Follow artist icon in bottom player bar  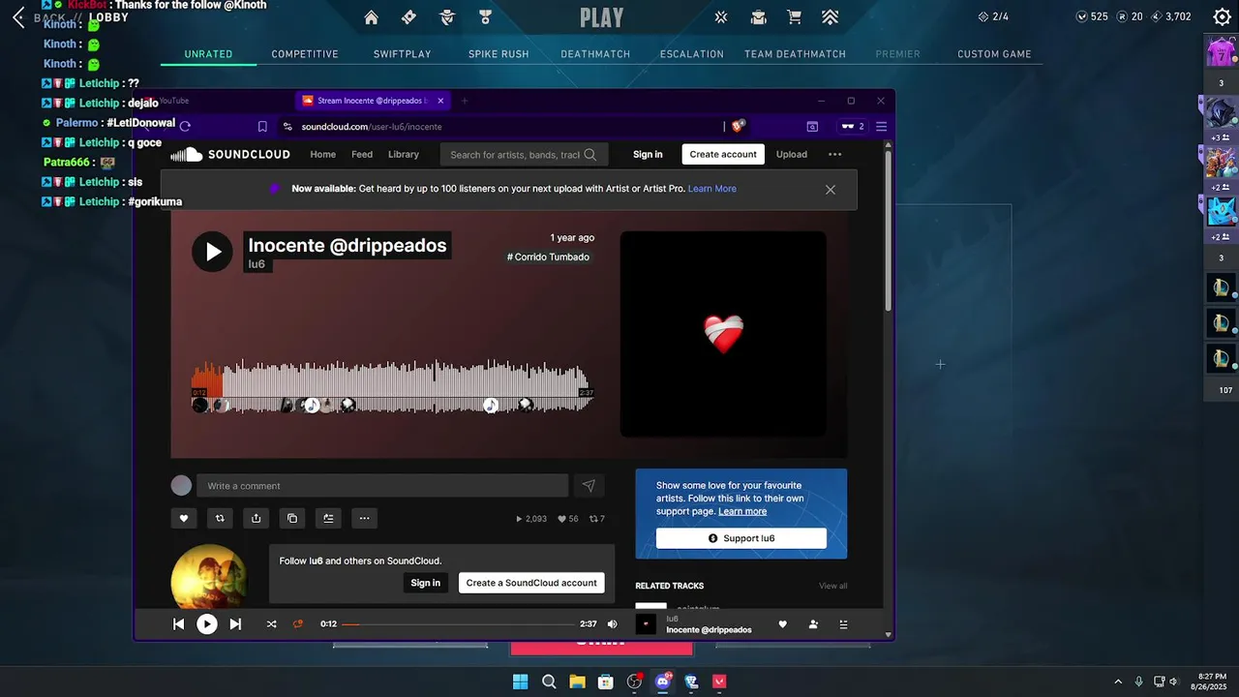[x=813, y=624]
